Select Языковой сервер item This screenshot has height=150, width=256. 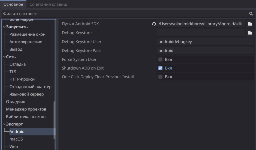tap(26, 94)
